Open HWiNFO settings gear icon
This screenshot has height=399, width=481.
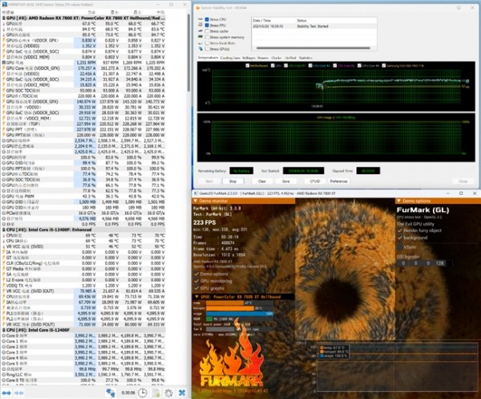tap(168, 393)
